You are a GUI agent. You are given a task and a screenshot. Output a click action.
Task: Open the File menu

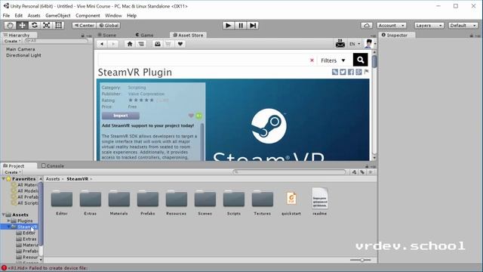coord(6,15)
